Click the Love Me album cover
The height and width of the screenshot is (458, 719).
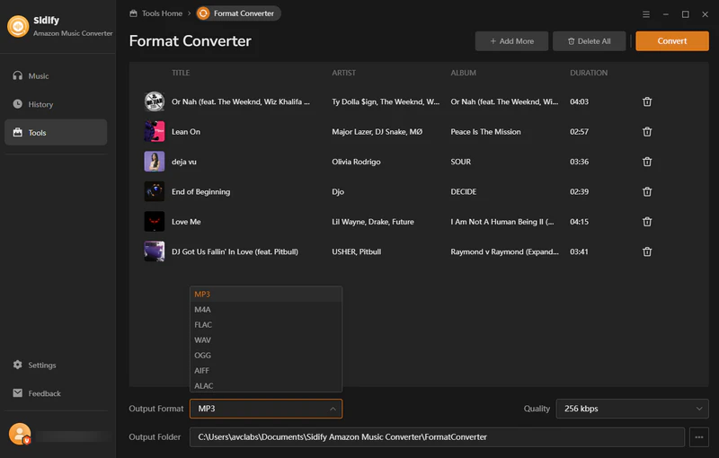pyautogui.click(x=155, y=222)
